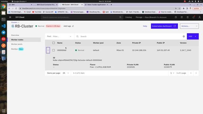Open Worker pools in the sidebar

click(17, 44)
